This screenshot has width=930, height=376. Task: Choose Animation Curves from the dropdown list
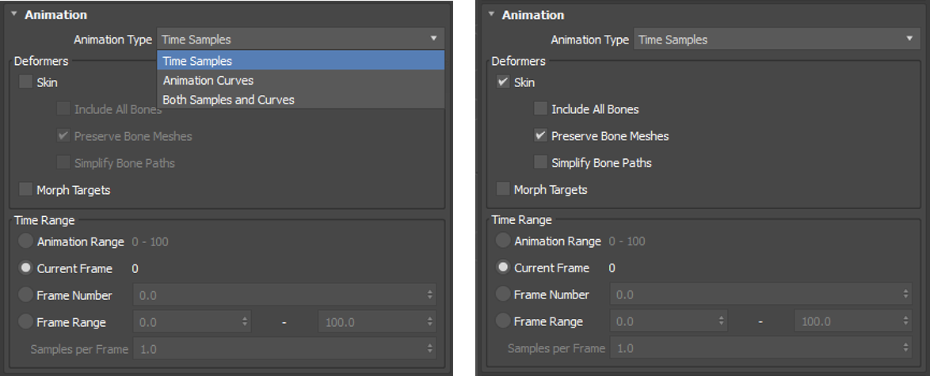point(208,81)
